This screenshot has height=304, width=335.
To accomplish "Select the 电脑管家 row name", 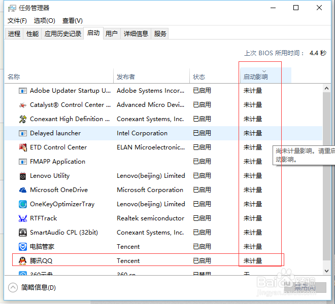I will pos(42,247).
